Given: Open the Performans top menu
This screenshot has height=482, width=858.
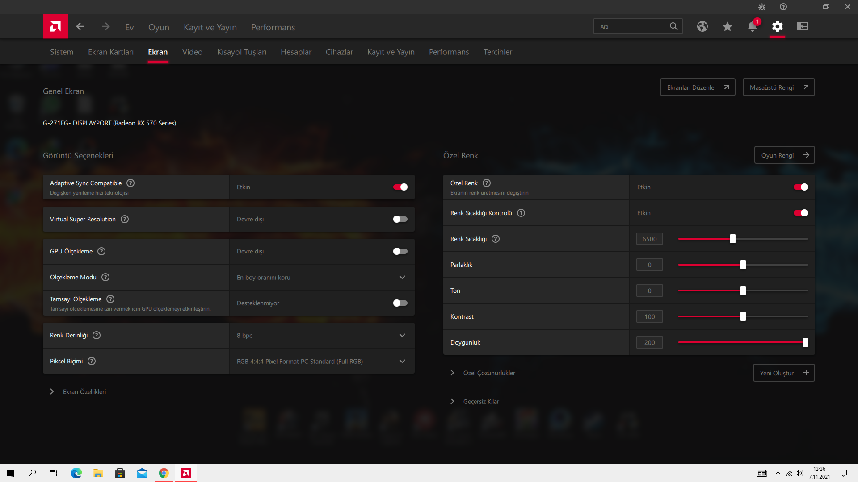Looking at the screenshot, I should (x=273, y=27).
